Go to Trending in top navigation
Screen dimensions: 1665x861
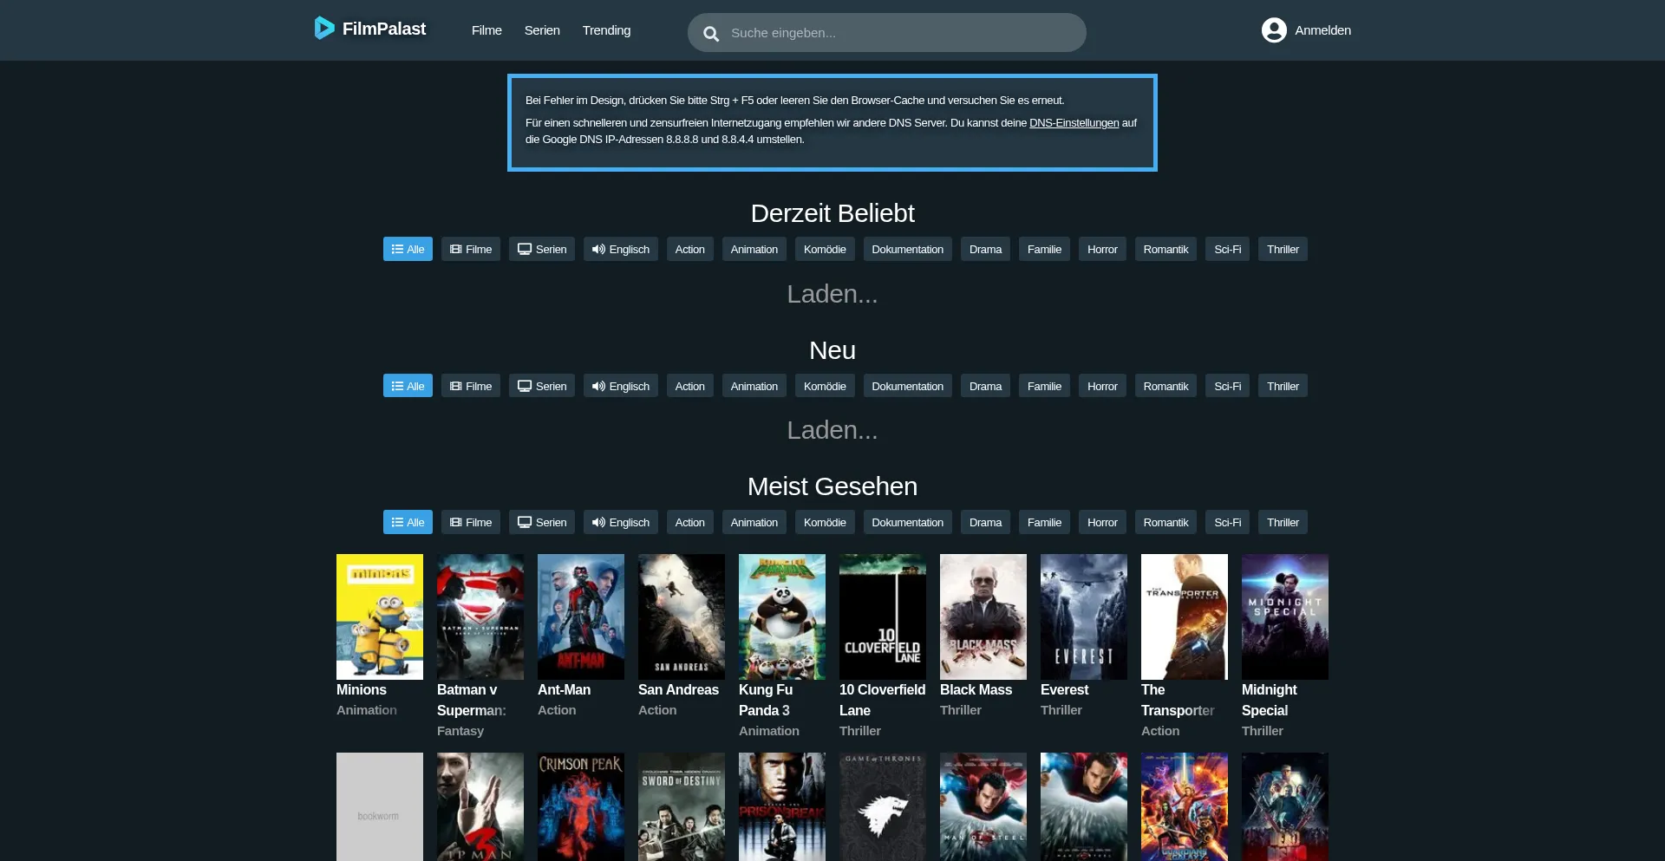coord(606,30)
